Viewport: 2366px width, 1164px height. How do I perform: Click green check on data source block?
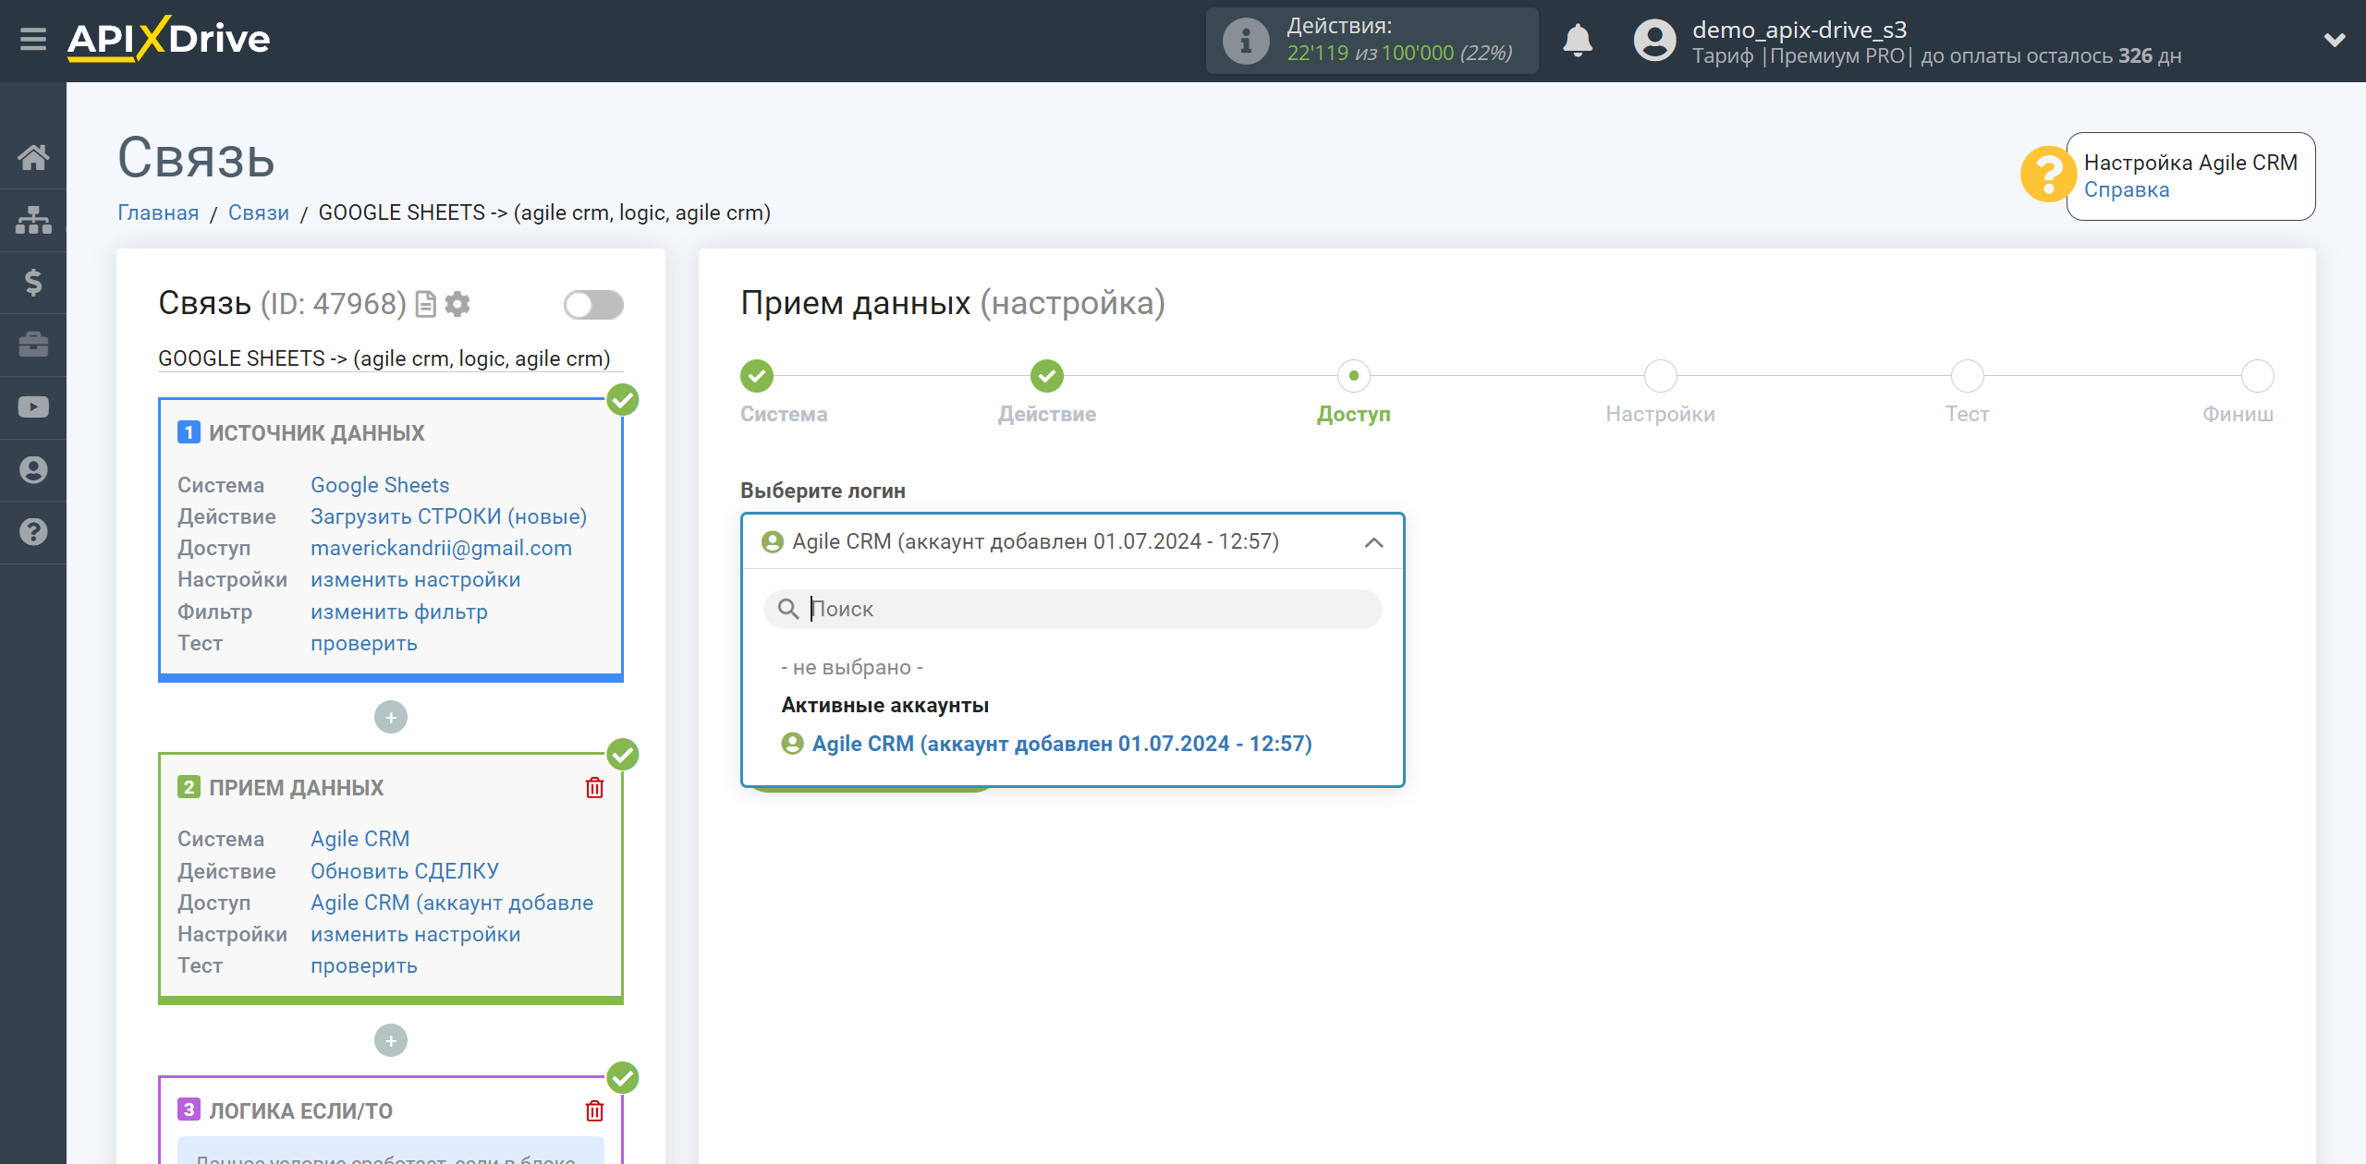pos(623,400)
